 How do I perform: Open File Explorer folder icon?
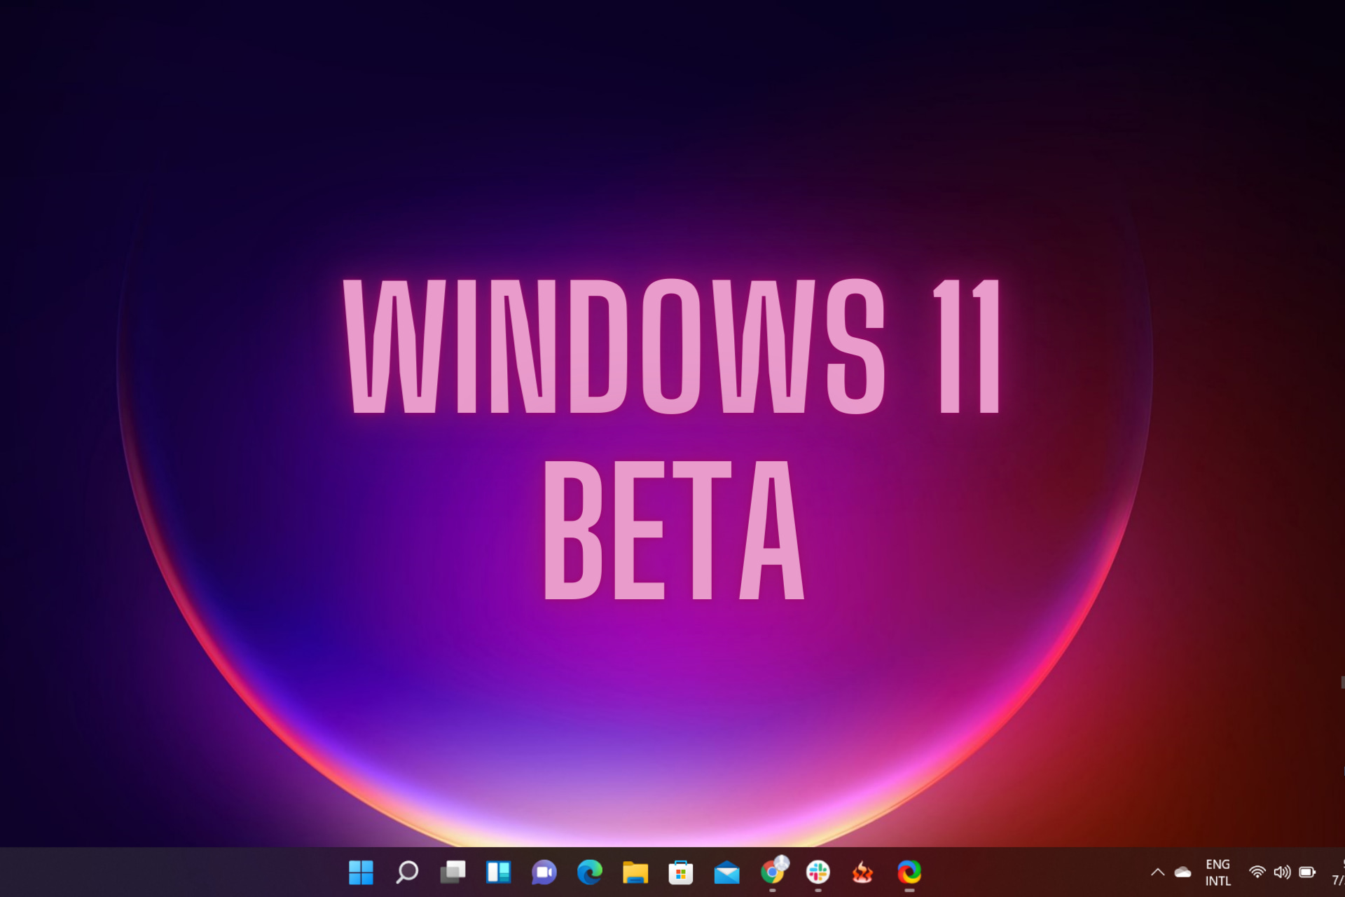click(x=635, y=872)
